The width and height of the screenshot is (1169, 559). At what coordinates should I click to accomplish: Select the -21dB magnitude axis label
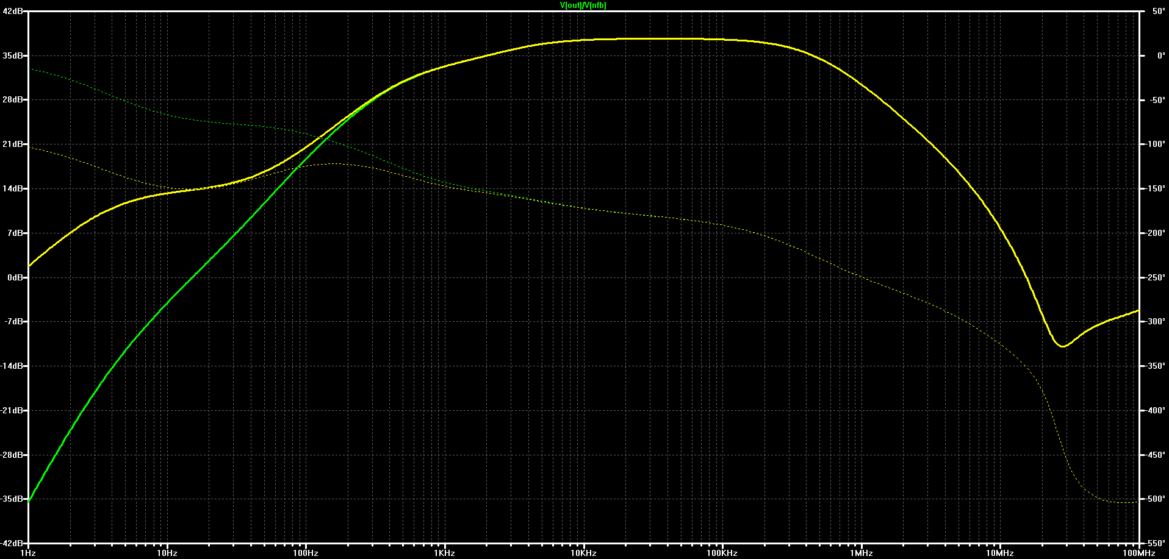click(12, 411)
